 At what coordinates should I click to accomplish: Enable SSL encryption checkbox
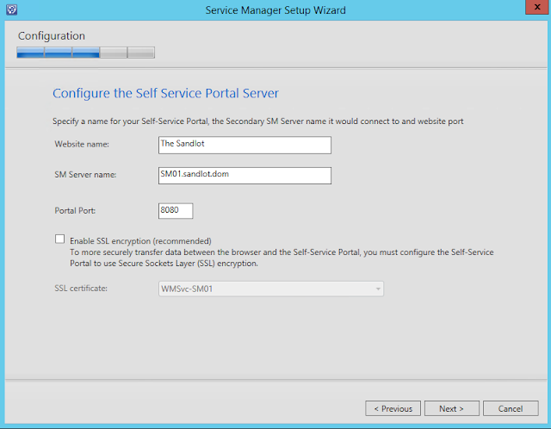click(59, 239)
